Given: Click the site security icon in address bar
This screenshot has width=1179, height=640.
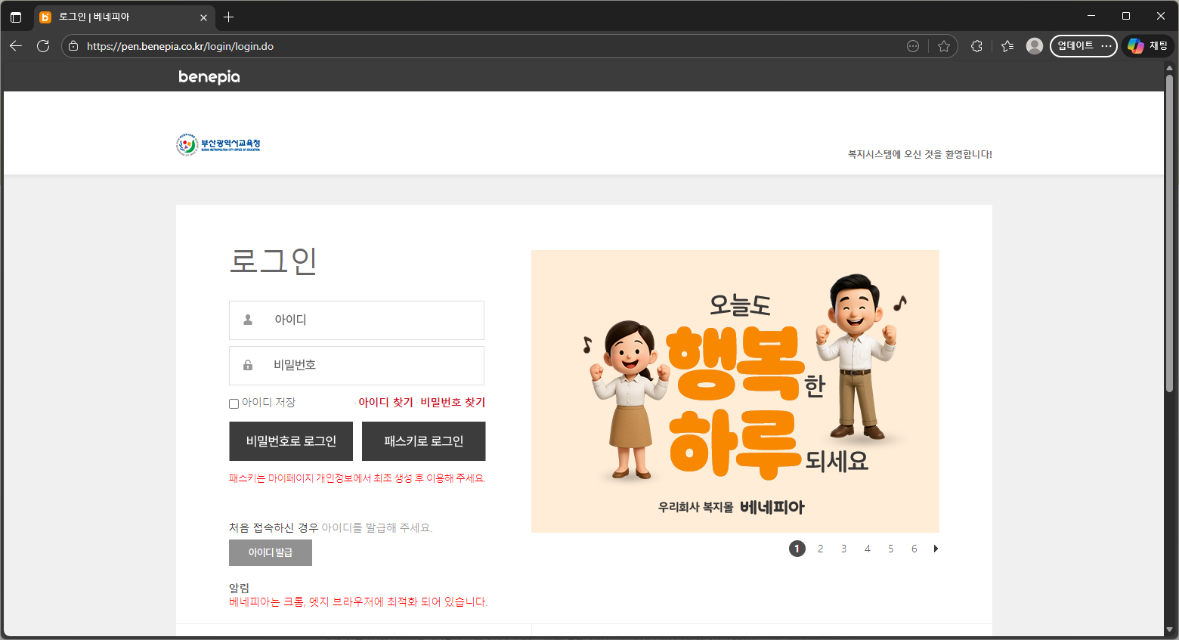Looking at the screenshot, I should click(x=72, y=46).
